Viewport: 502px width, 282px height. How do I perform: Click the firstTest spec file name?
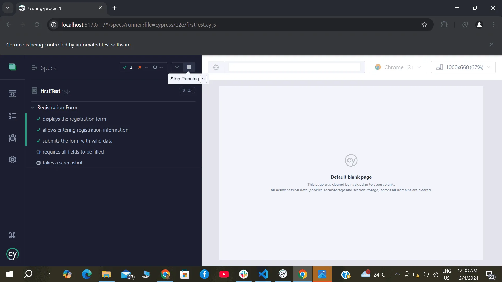click(55, 91)
